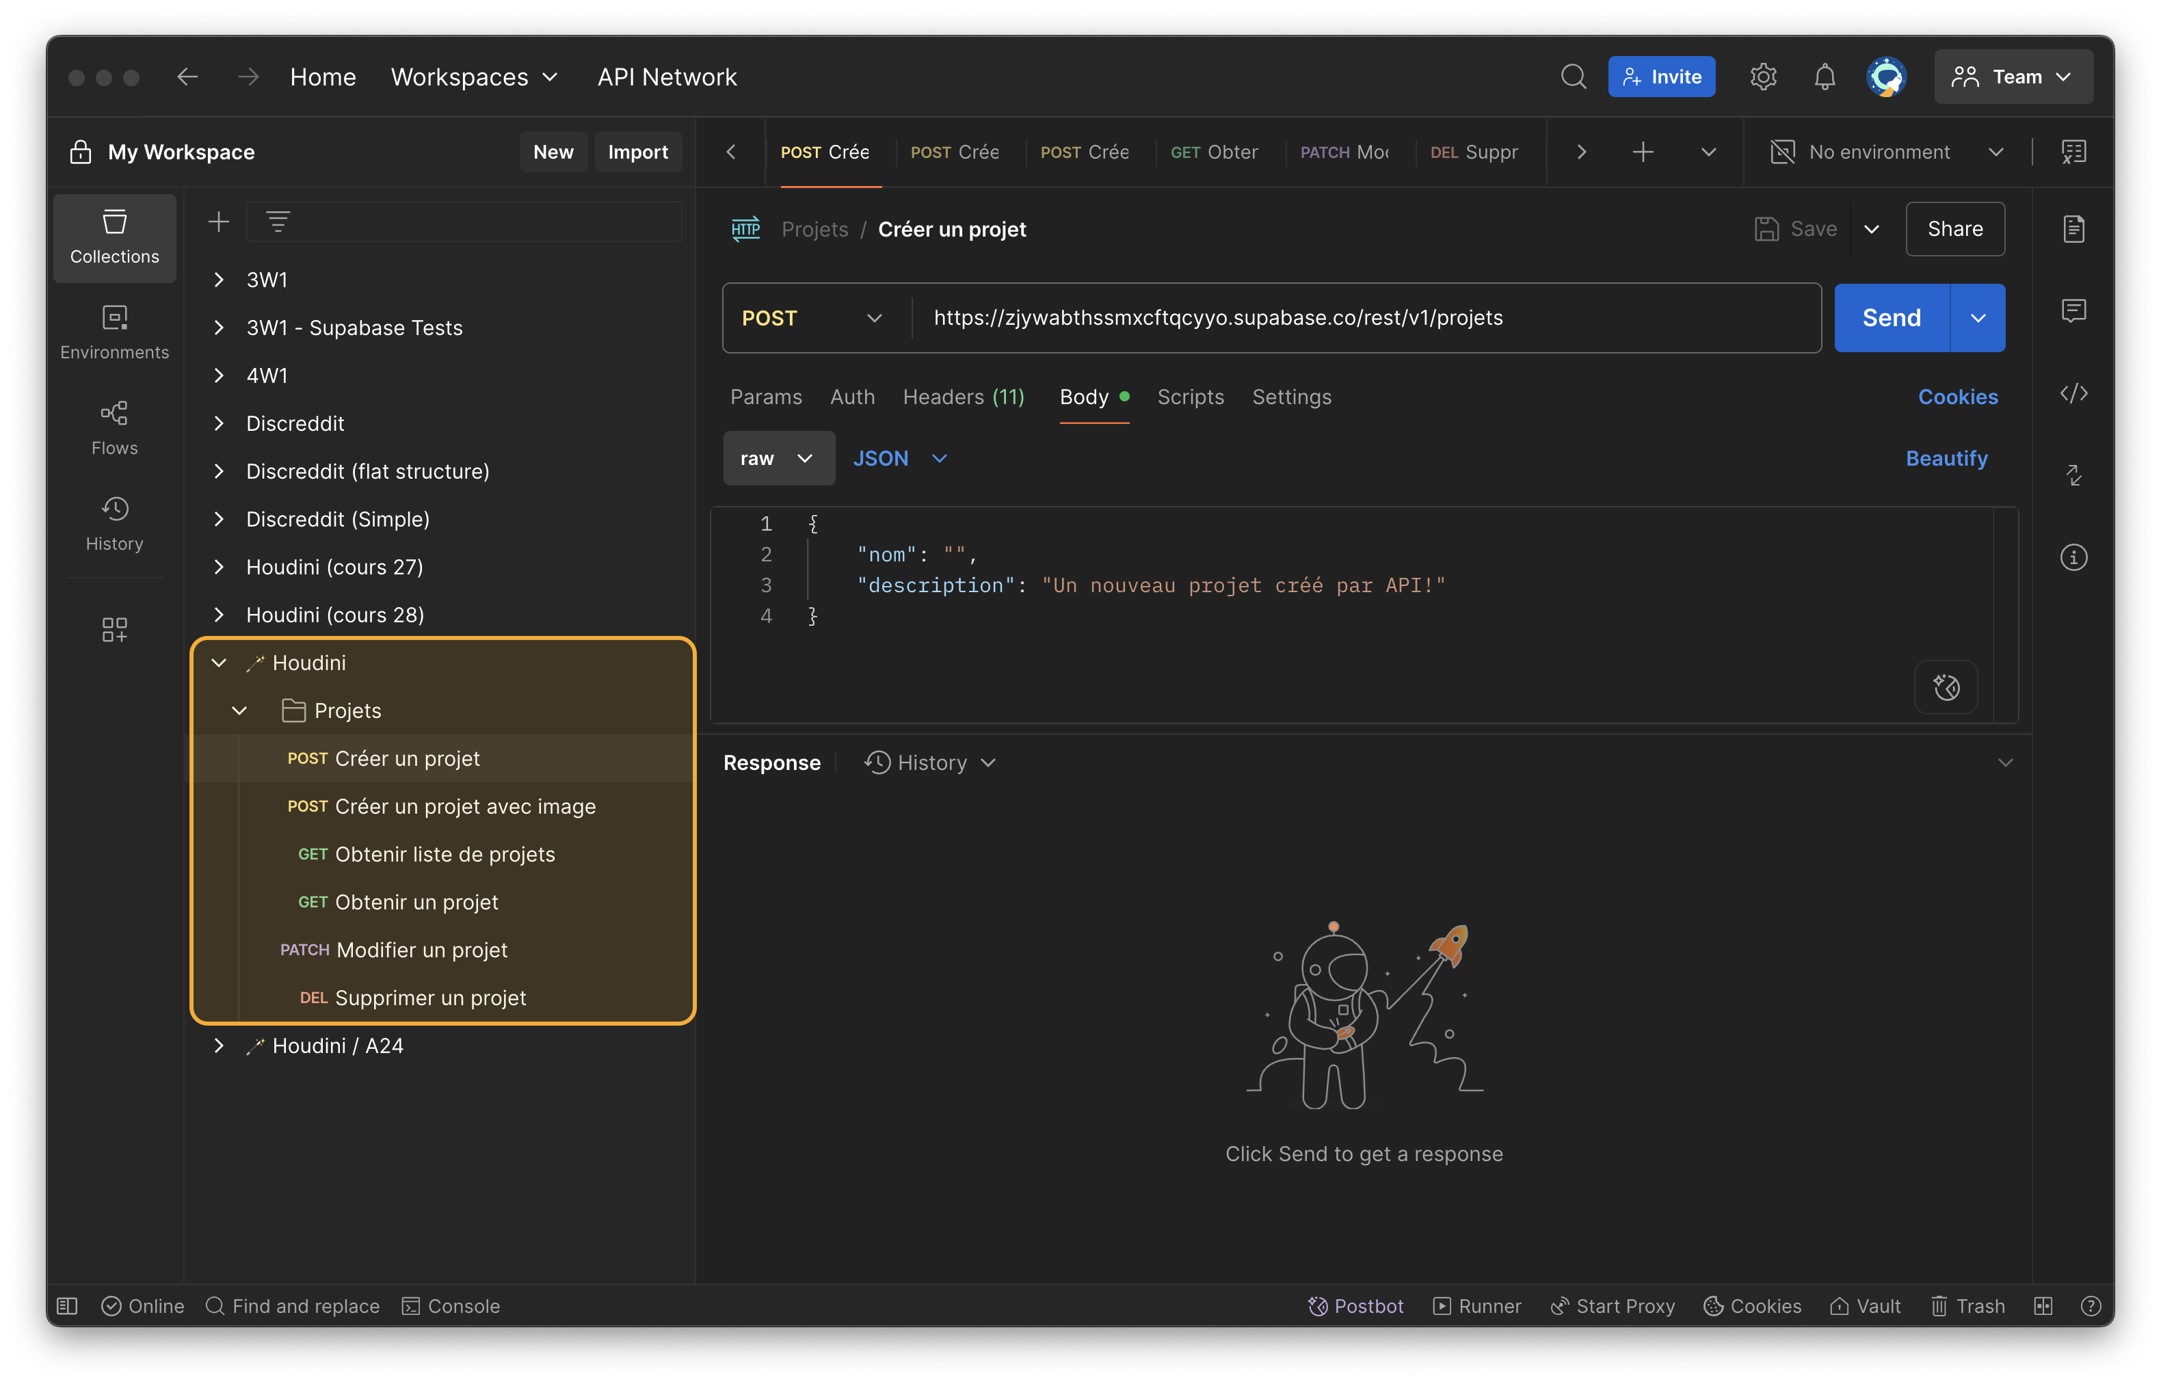Open the Collections sidebar panel
The height and width of the screenshot is (1384, 2161).
pyautogui.click(x=114, y=237)
